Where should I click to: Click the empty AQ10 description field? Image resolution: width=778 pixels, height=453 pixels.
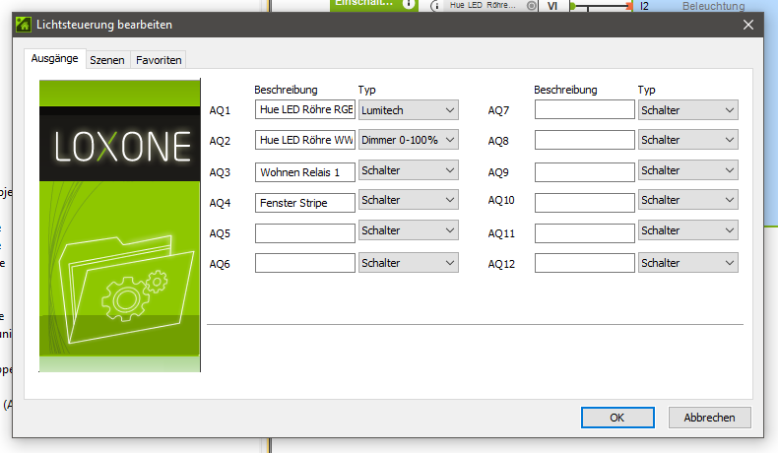click(585, 203)
